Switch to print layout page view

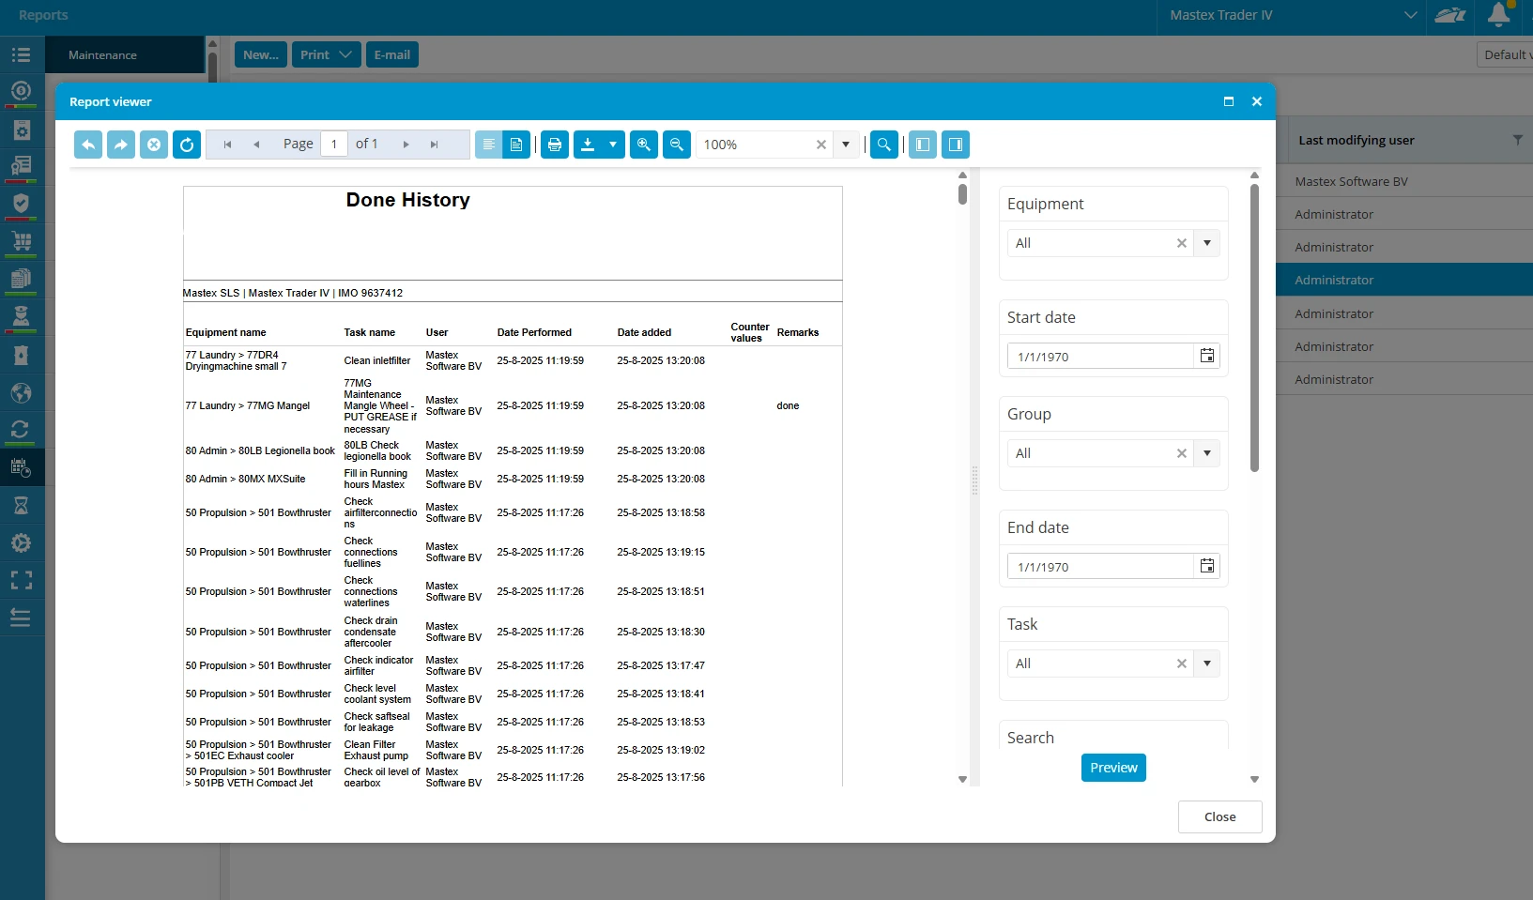click(x=516, y=145)
